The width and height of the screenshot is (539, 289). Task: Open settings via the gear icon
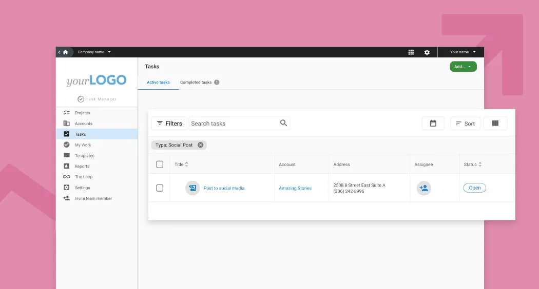[x=427, y=52]
